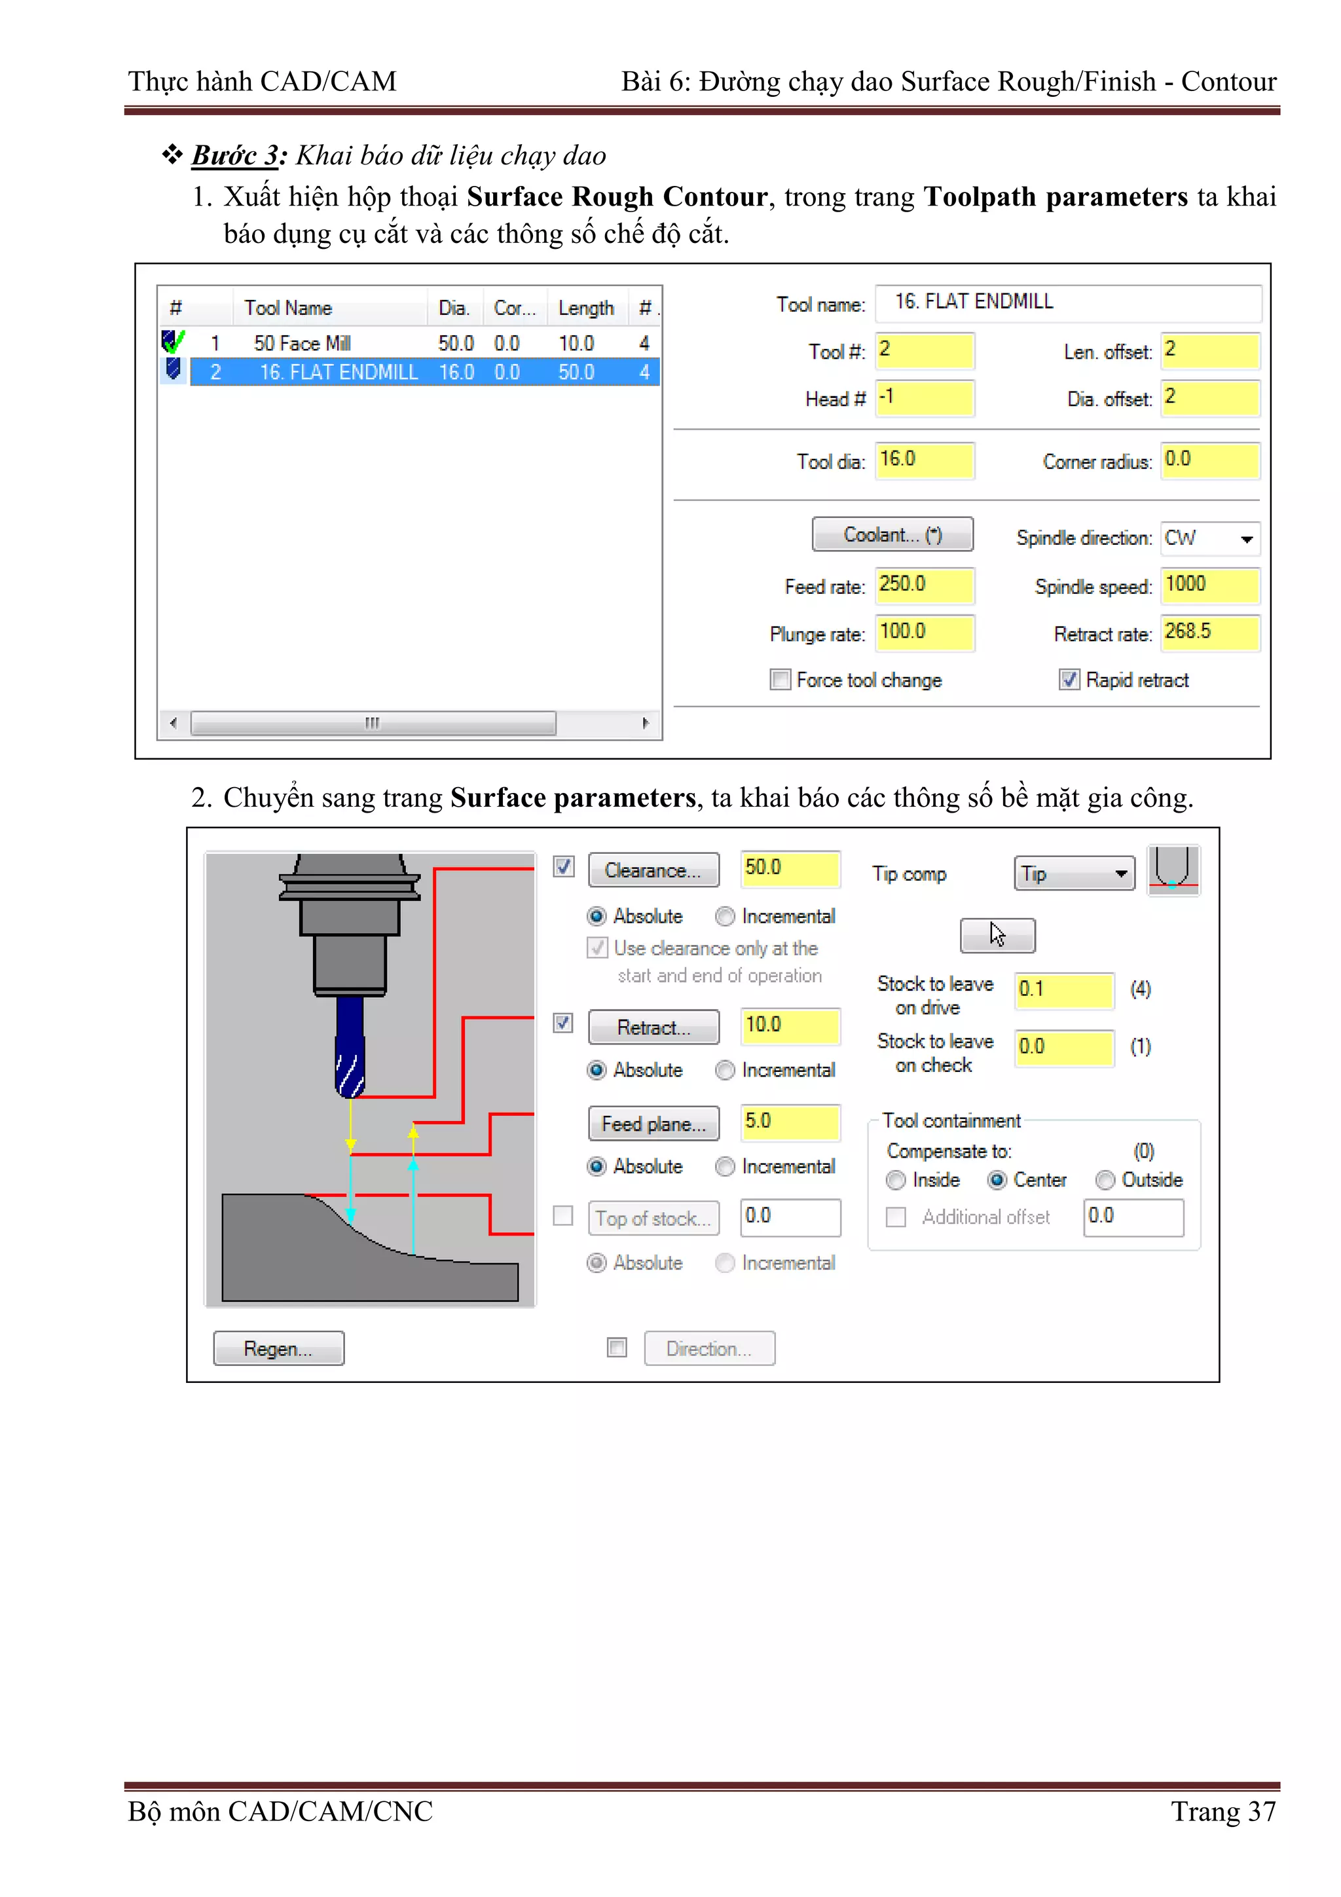Select Incremental under Top of stock

(x=726, y=1263)
